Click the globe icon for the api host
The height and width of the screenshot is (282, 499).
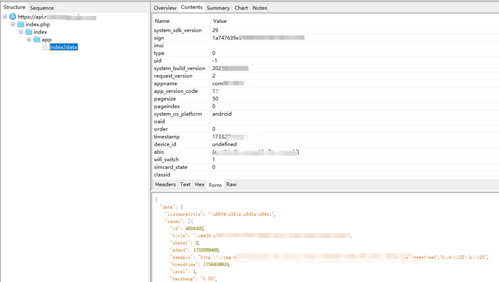click(x=13, y=17)
